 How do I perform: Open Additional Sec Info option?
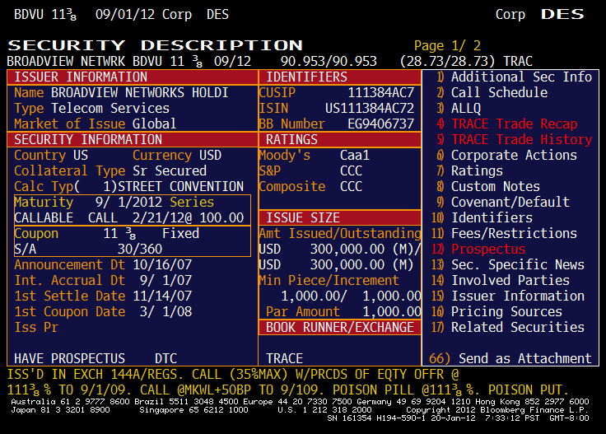coord(514,77)
